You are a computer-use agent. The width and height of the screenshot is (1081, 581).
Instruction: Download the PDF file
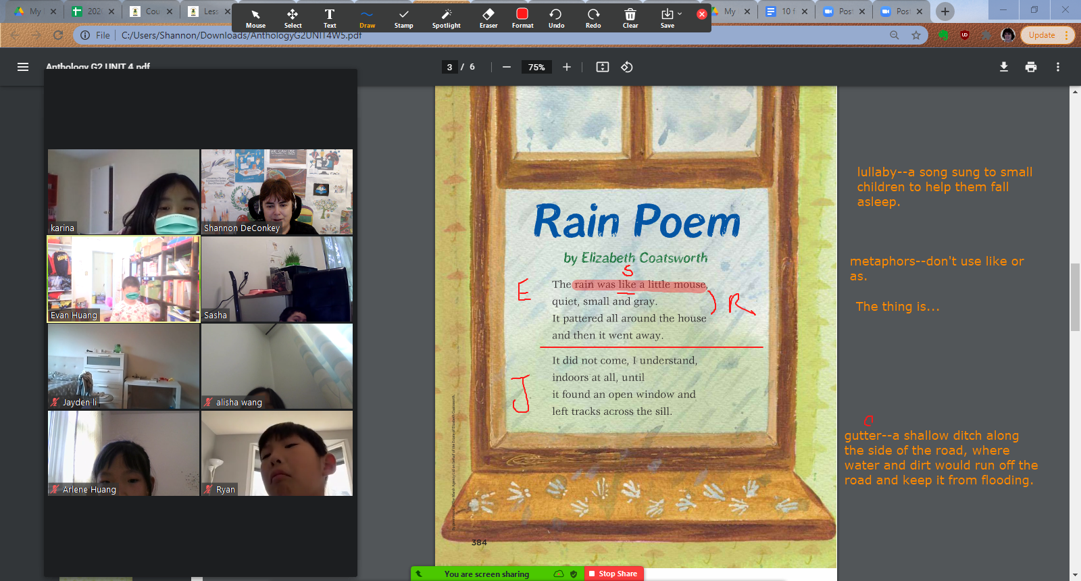coord(1004,67)
